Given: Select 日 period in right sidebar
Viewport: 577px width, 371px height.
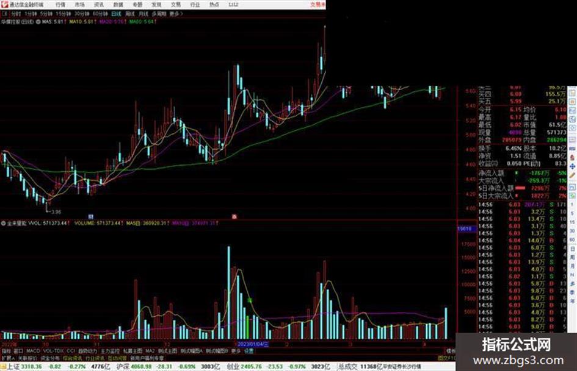Looking at the screenshot, I should coord(573,249).
